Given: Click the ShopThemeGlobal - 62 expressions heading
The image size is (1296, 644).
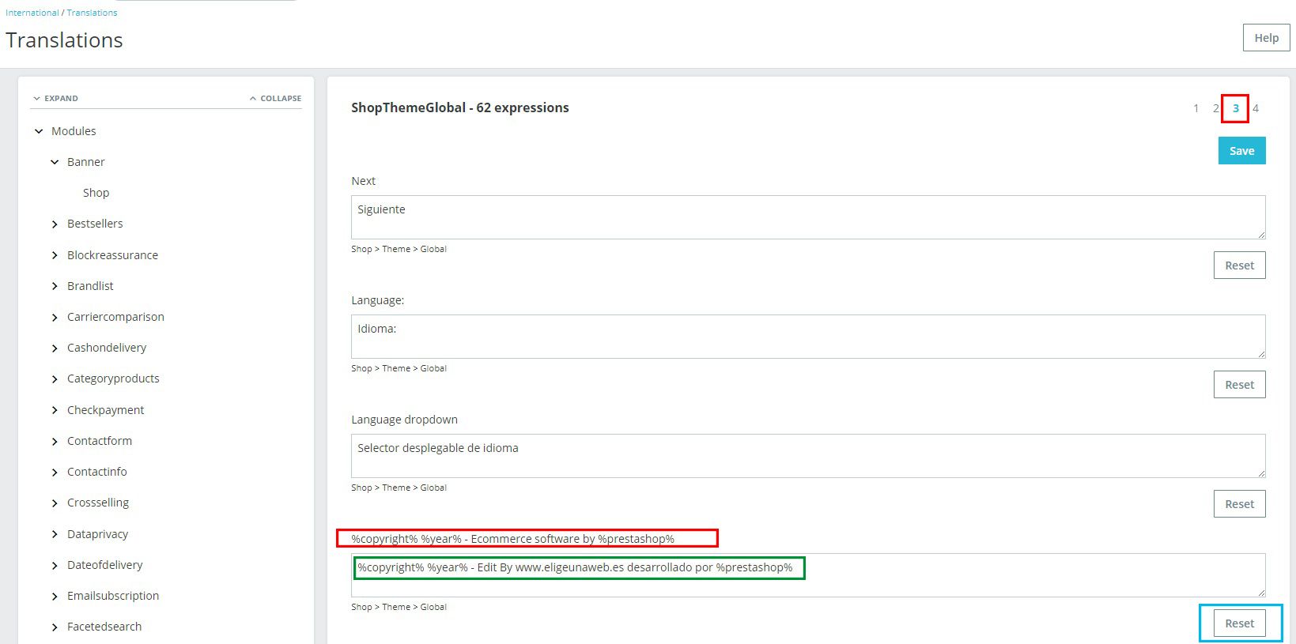Looking at the screenshot, I should [460, 107].
